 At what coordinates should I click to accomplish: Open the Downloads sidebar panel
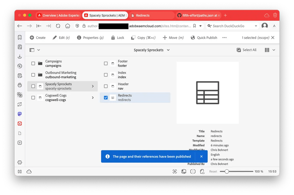[x=20, y=56]
